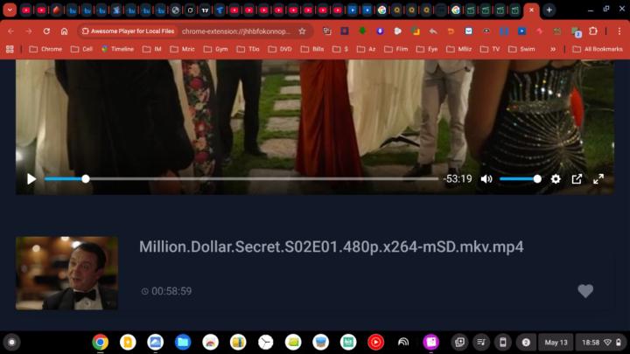Click the chrome-extension URL address field
The height and width of the screenshot is (354, 630).
(236, 31)
